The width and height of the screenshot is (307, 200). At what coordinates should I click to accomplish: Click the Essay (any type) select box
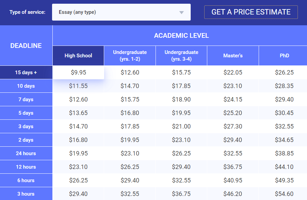tap(121, 12)
